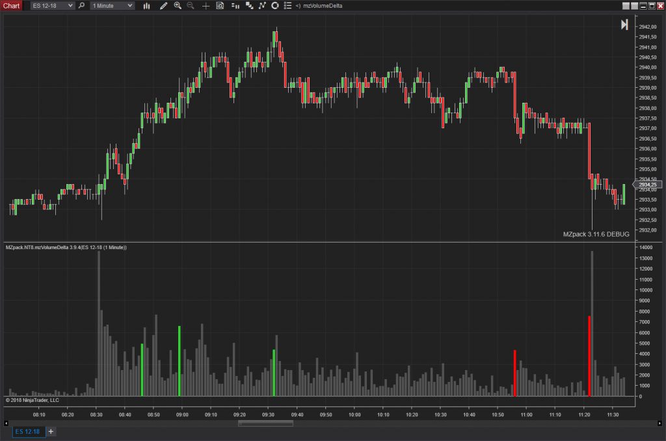This screenshot has width=666, height=441.
Task: Click the 2938,00 price axis label
Action: [648, 108]
